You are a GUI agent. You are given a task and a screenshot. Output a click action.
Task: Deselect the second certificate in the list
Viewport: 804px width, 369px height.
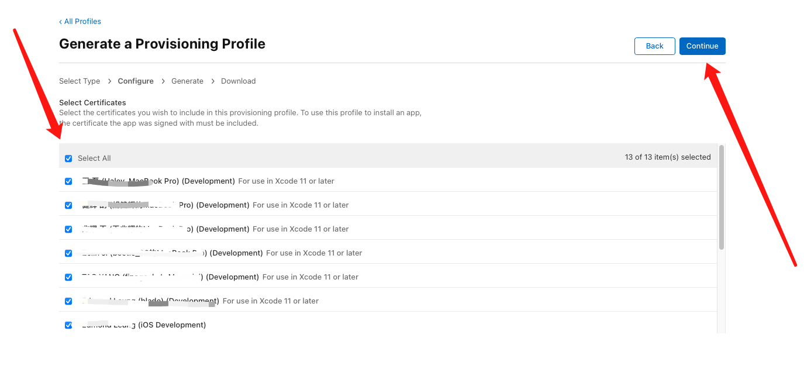(68, 205)
